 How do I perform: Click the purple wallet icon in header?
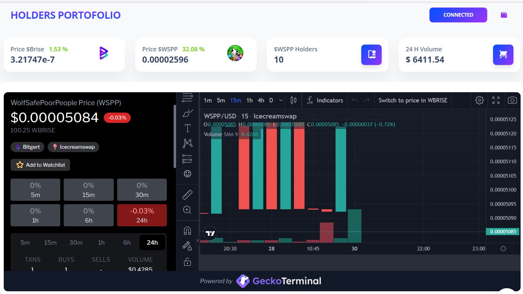click(504, 15)
